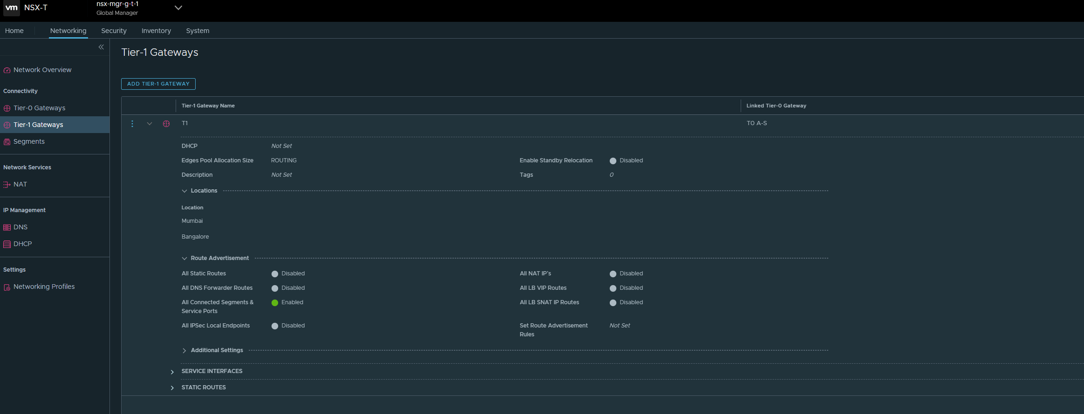
Task: Click the All Connected Segments enabled indicator
Action: 275,303
